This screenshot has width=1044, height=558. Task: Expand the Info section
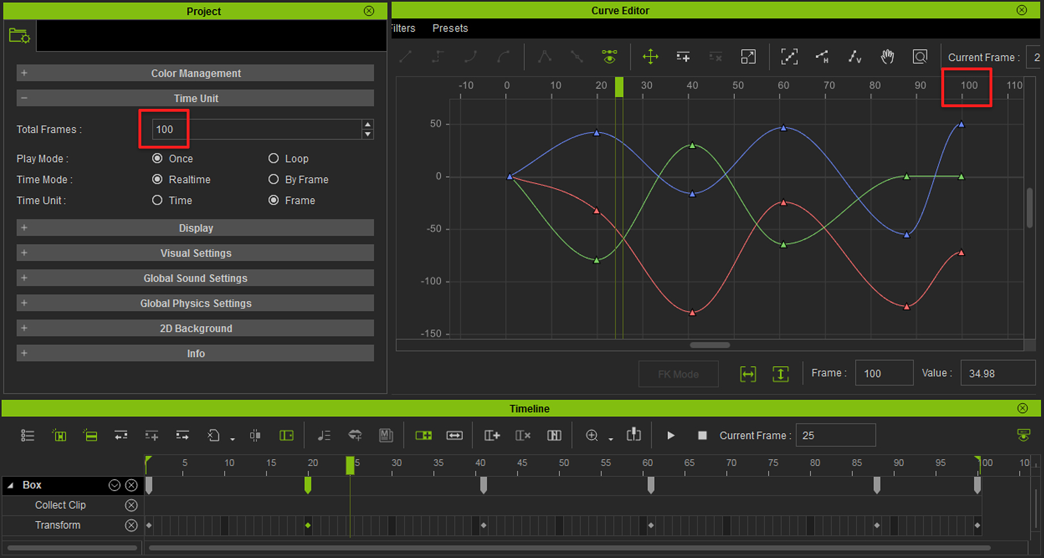pyautogui.click(x=195, y=353)
